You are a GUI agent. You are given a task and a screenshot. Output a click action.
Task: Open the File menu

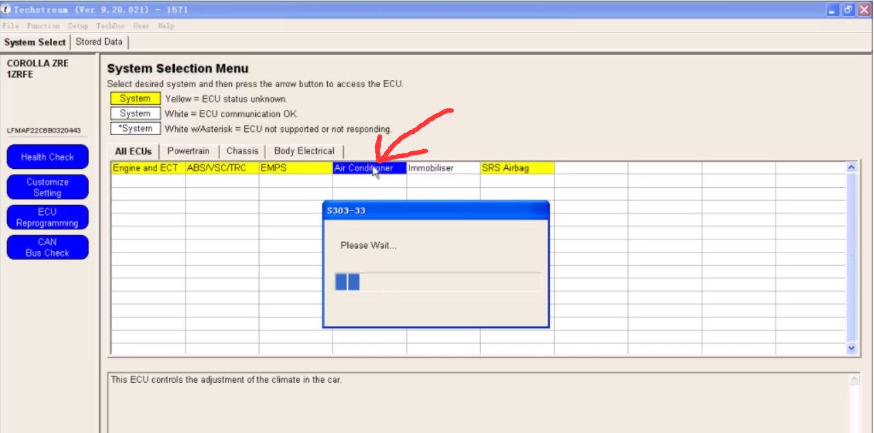tap(11, 26)
